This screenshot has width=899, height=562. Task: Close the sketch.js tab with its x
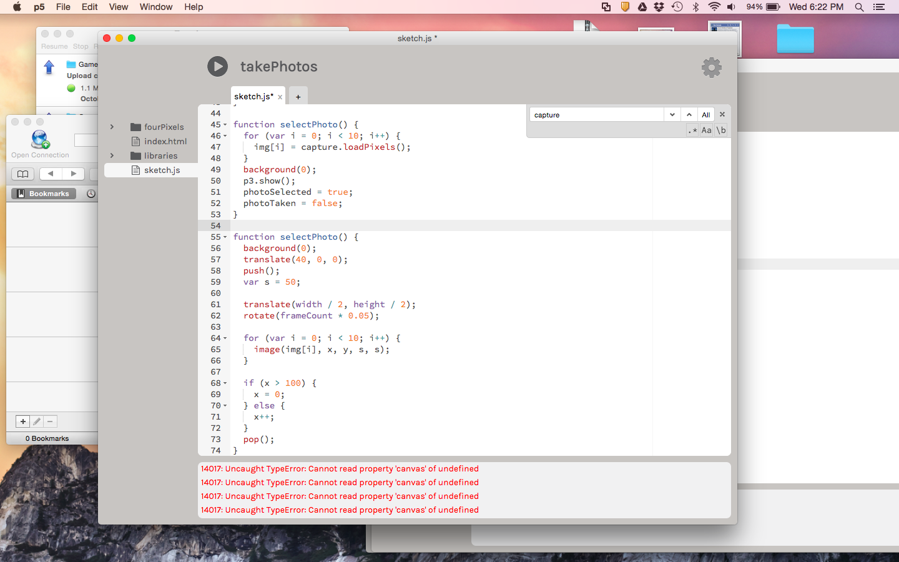pos(280,97)
